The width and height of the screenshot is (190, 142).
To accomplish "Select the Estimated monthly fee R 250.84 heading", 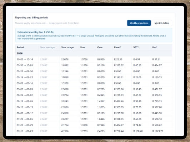I will [35, 32].
